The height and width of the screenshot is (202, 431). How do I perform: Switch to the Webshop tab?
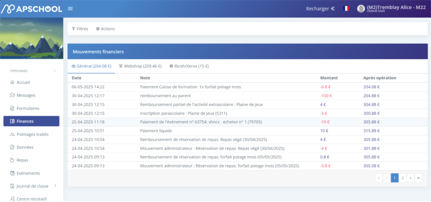(140, 66)
